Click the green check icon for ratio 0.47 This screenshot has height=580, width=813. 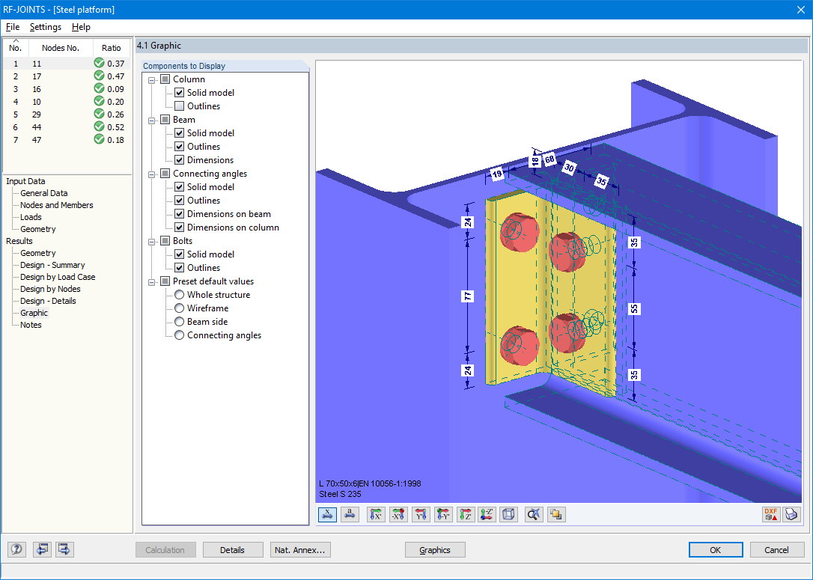click(99, 76)
